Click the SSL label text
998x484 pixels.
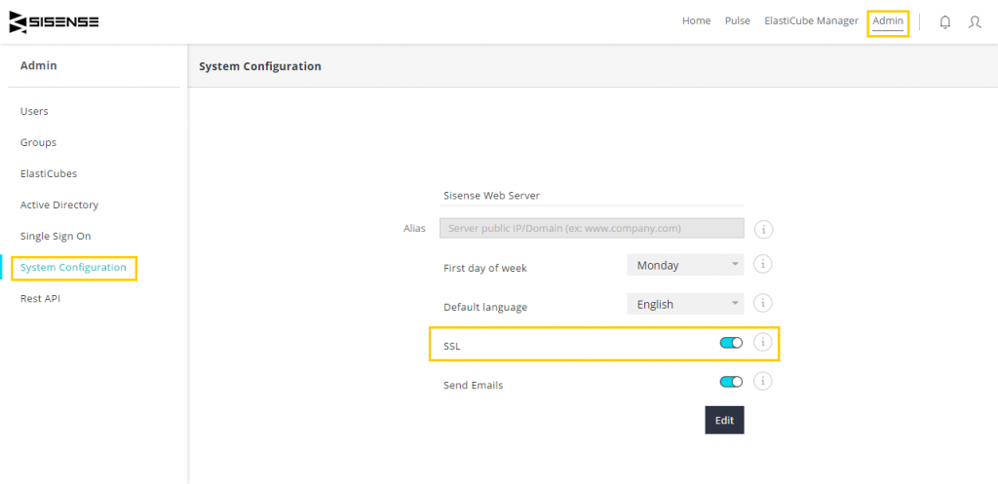click(451, 346)
